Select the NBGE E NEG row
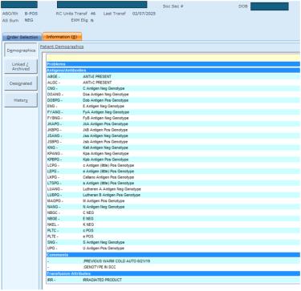This screenshot has height=291, width=301. point(173,219)
